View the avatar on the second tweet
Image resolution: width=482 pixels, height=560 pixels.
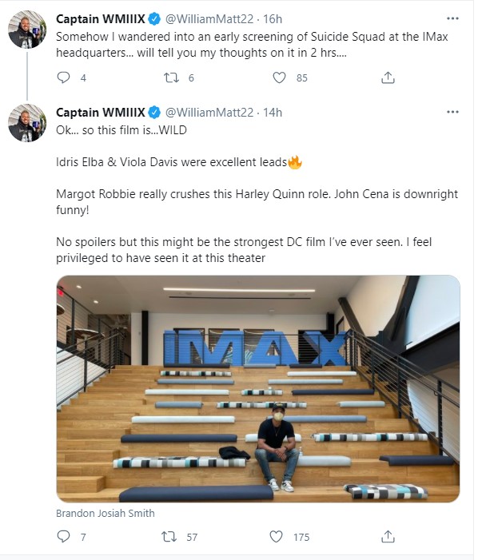coord(27,123)
